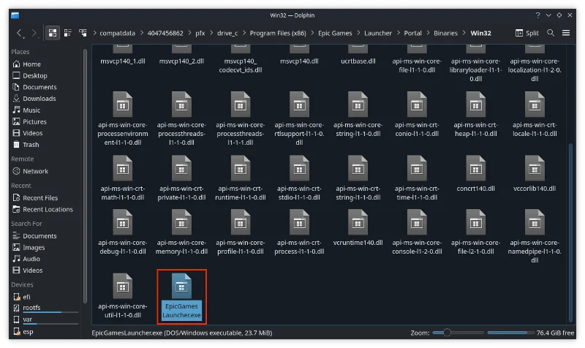The image size is (585, 348).
Task: Expand chevron before Epic Games breadcrumb
Action: [x=312, y=33]
